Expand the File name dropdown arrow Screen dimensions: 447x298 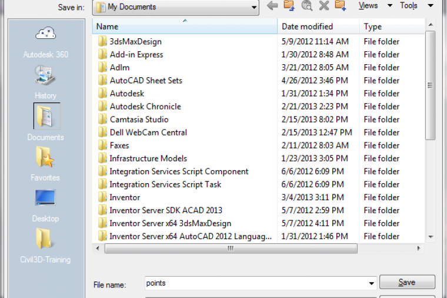tap(371, 283)
